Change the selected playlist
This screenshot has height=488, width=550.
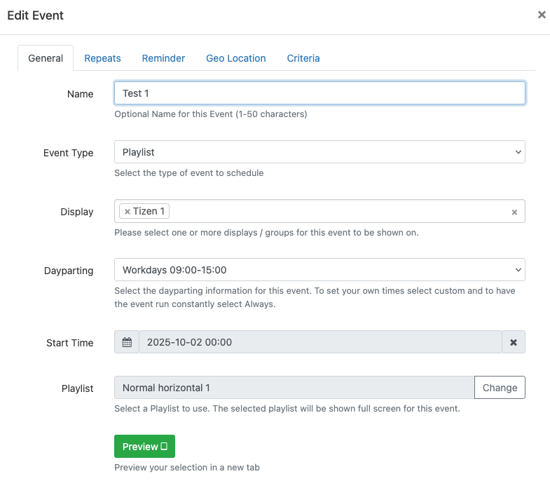click(x=500, y=387)
